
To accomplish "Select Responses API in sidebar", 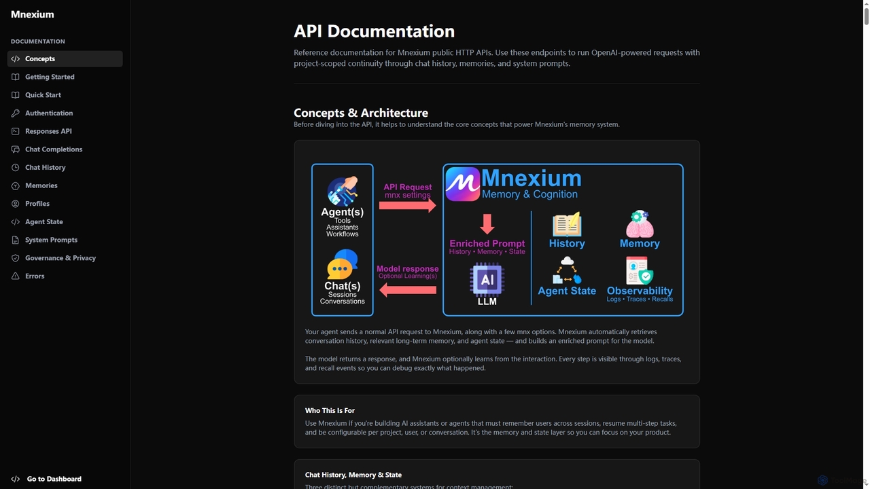I will click(65, 131).
